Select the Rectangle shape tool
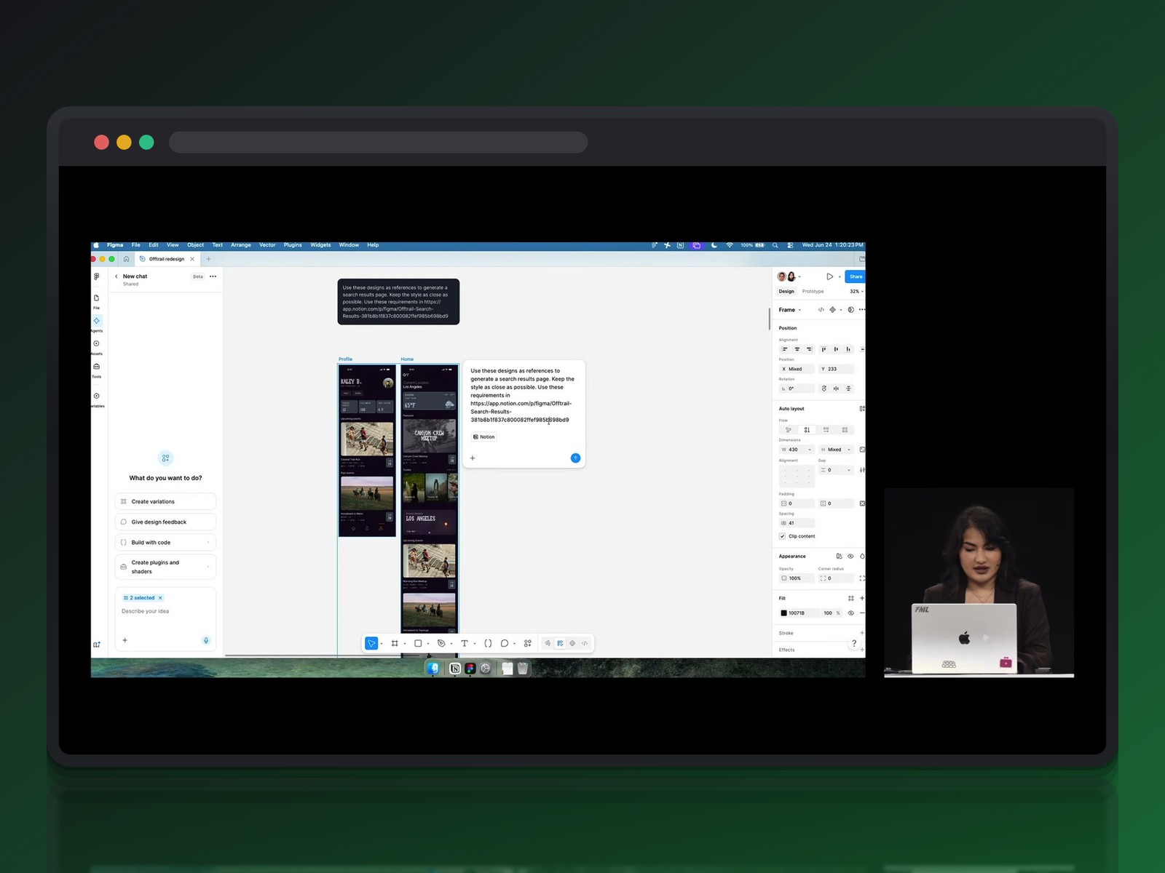The height and width of the screenshot is (873, 1165). pos(418,643)
